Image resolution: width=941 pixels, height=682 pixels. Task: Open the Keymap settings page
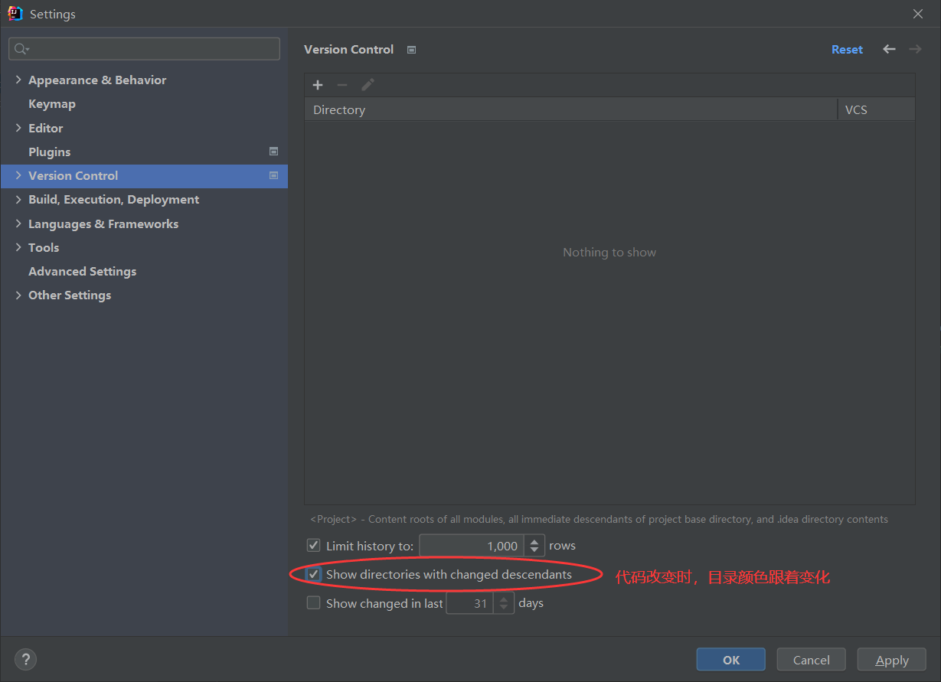click(52, 104)
